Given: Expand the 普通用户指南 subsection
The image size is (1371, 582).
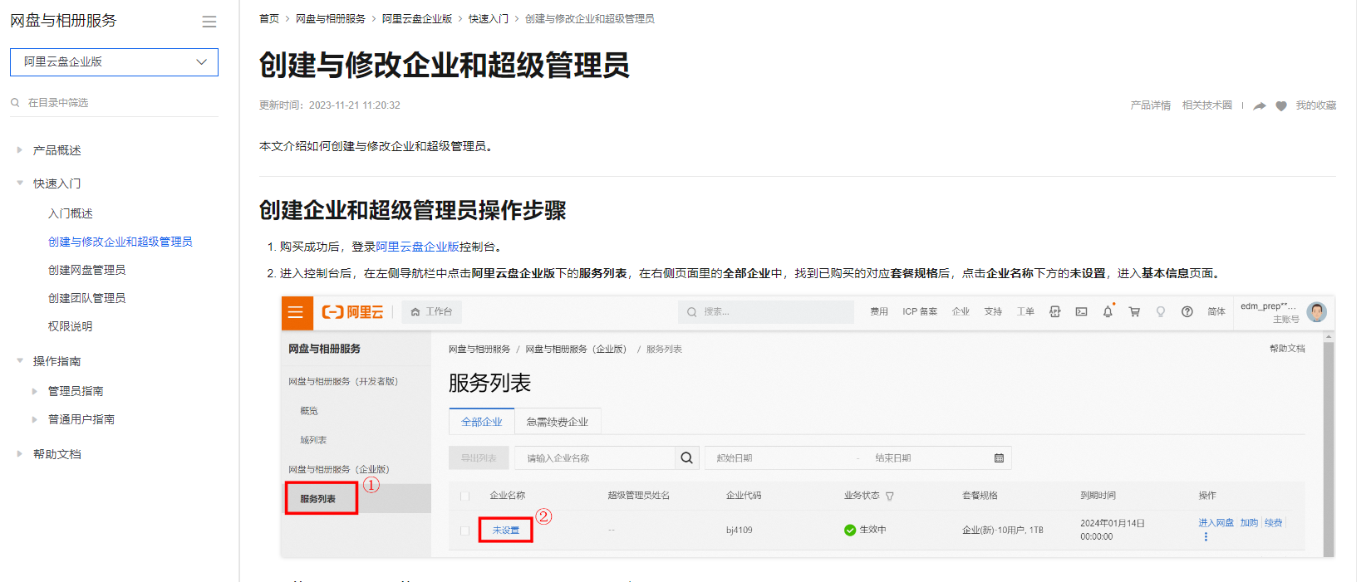Looking at the screenshot, I should click(34, 419).
